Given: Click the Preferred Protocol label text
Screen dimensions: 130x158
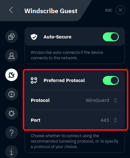Looking at the screenshot, I should 64,80.
